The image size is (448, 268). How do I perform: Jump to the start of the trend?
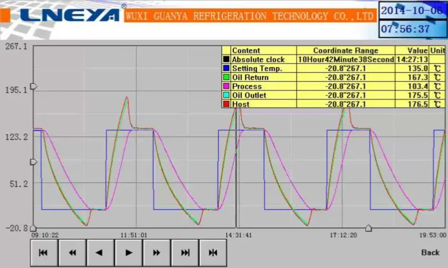pyautogui.click(x=44, y=253)
